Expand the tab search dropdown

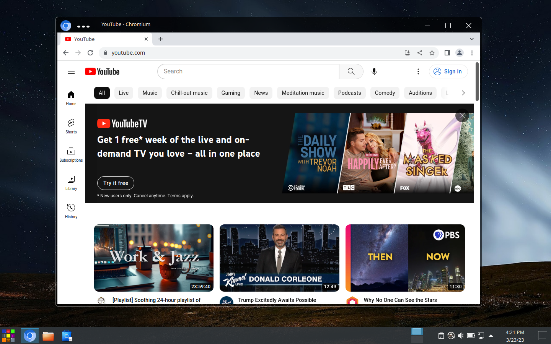coord(472,39)
